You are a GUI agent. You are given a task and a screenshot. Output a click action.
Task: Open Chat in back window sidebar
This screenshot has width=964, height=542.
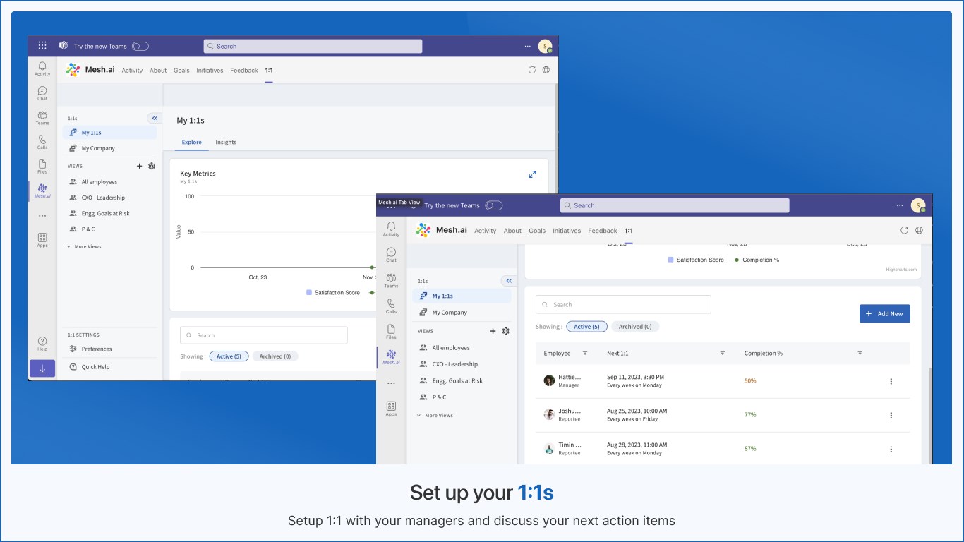(x=42, y=93)
